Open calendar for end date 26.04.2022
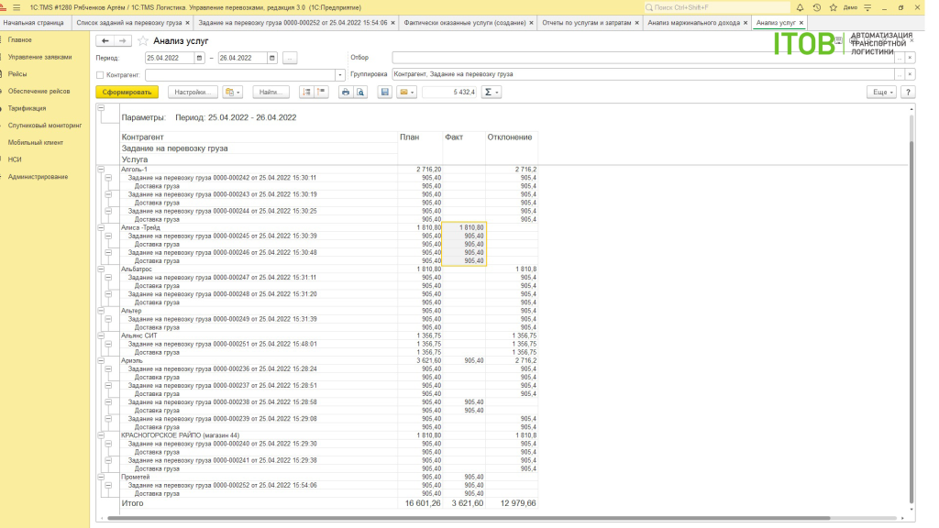Image resolution: width=939 pixels, height=528 pixels. pyautogui.click(x=271, y=58)
